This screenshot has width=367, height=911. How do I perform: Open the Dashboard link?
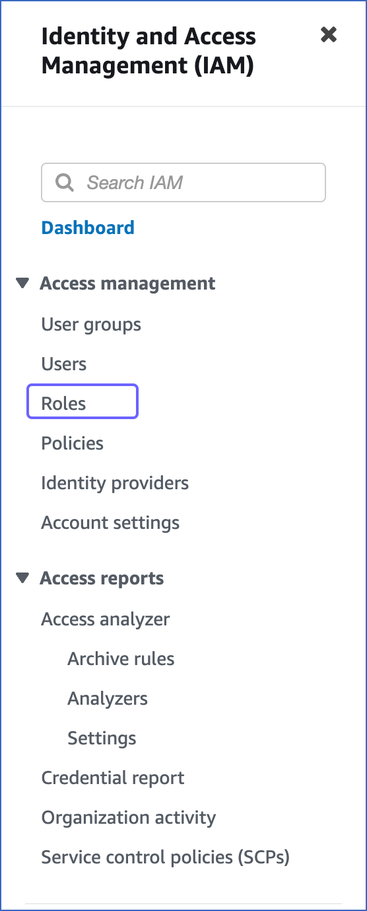88,228
